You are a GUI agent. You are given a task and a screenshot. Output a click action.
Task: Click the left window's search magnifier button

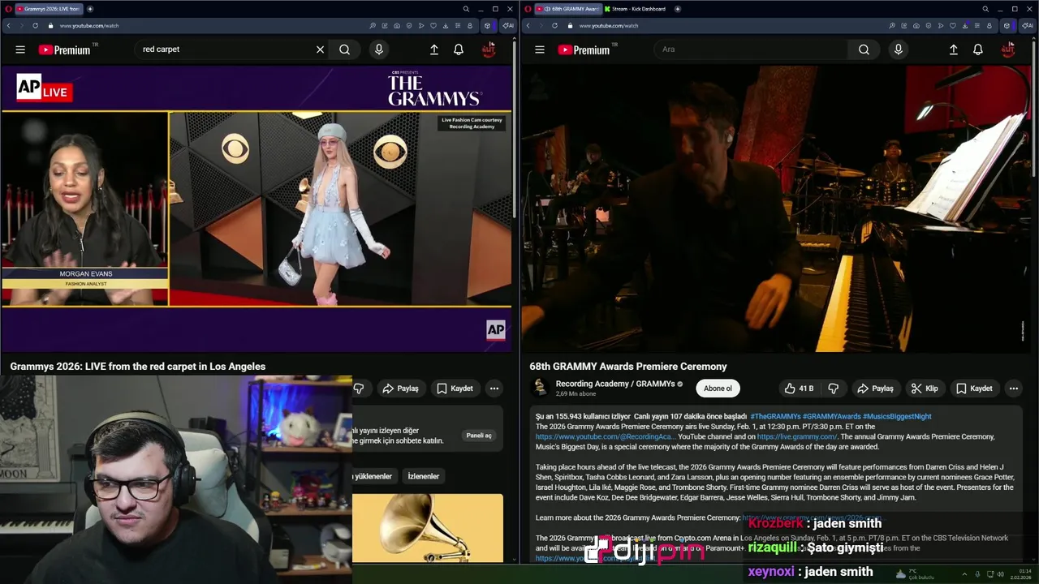tap(345, 49)
